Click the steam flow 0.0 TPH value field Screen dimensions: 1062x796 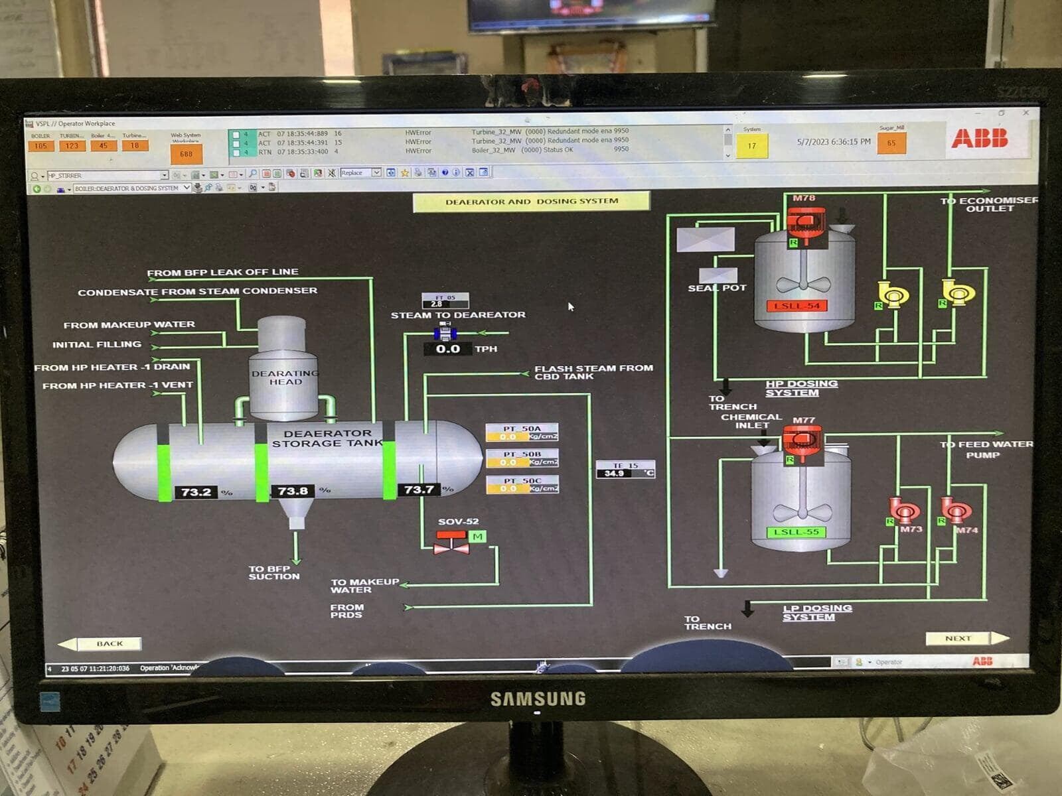coord(447,349)
